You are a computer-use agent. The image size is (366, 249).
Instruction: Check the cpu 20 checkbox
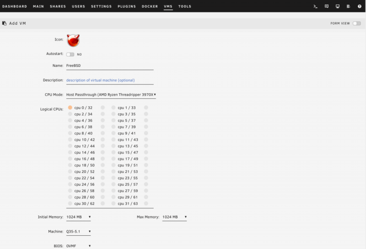[70, 171]
